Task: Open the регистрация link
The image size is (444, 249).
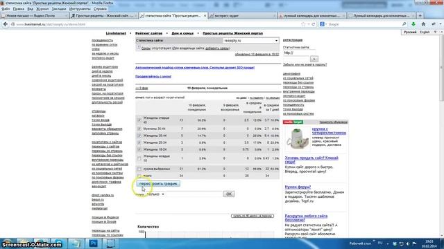Action: click(x=293, y=40)
